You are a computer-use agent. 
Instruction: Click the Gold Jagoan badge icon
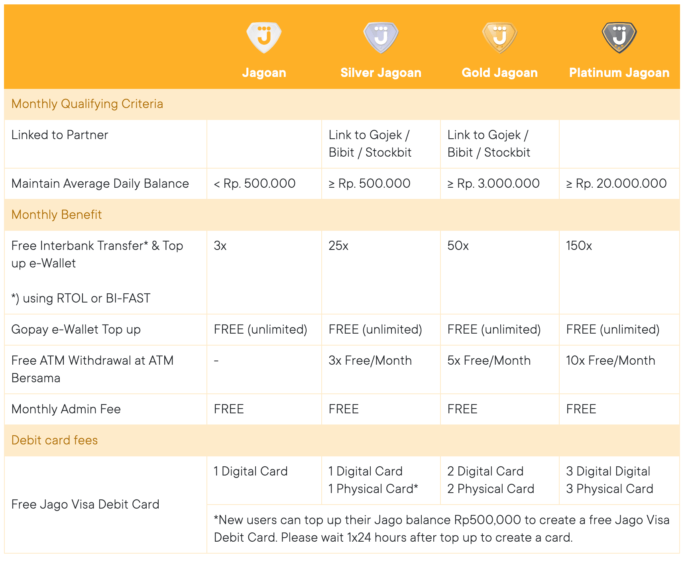[500, 37]
